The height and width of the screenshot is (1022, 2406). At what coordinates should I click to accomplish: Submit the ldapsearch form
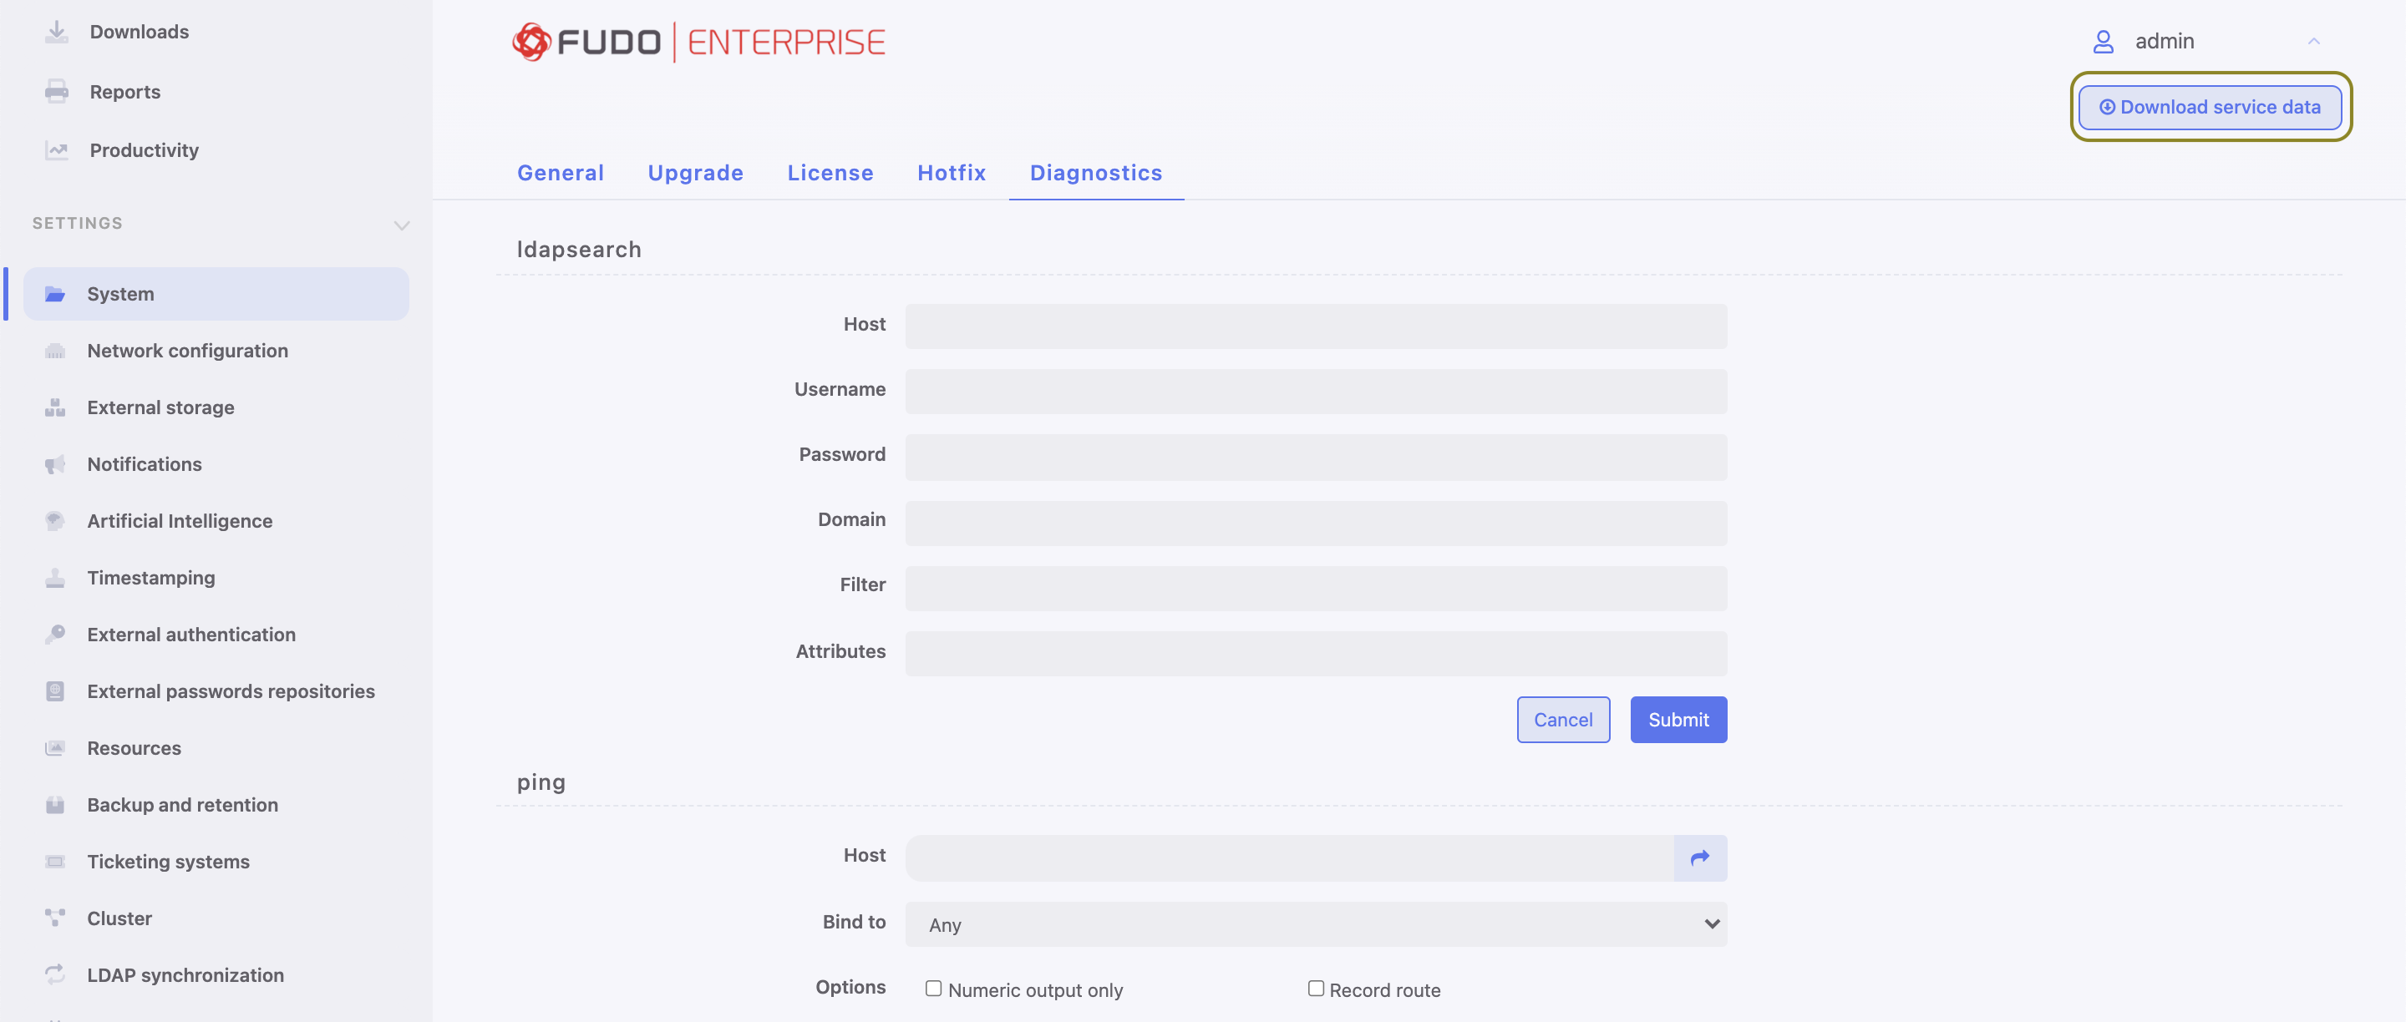1678,720
